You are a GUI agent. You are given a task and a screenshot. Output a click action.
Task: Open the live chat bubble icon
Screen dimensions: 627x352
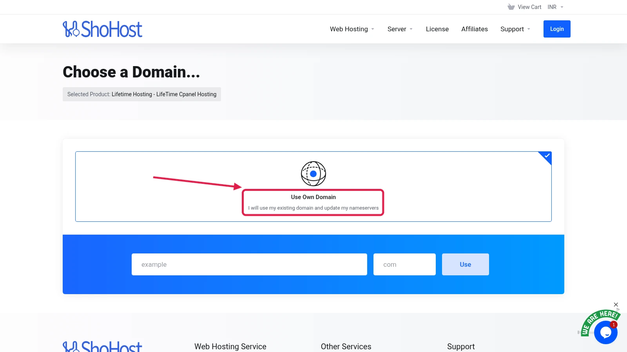click(x=605, y=332)
